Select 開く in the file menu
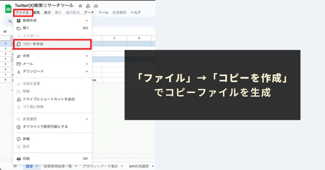 [x=52, y=28]
